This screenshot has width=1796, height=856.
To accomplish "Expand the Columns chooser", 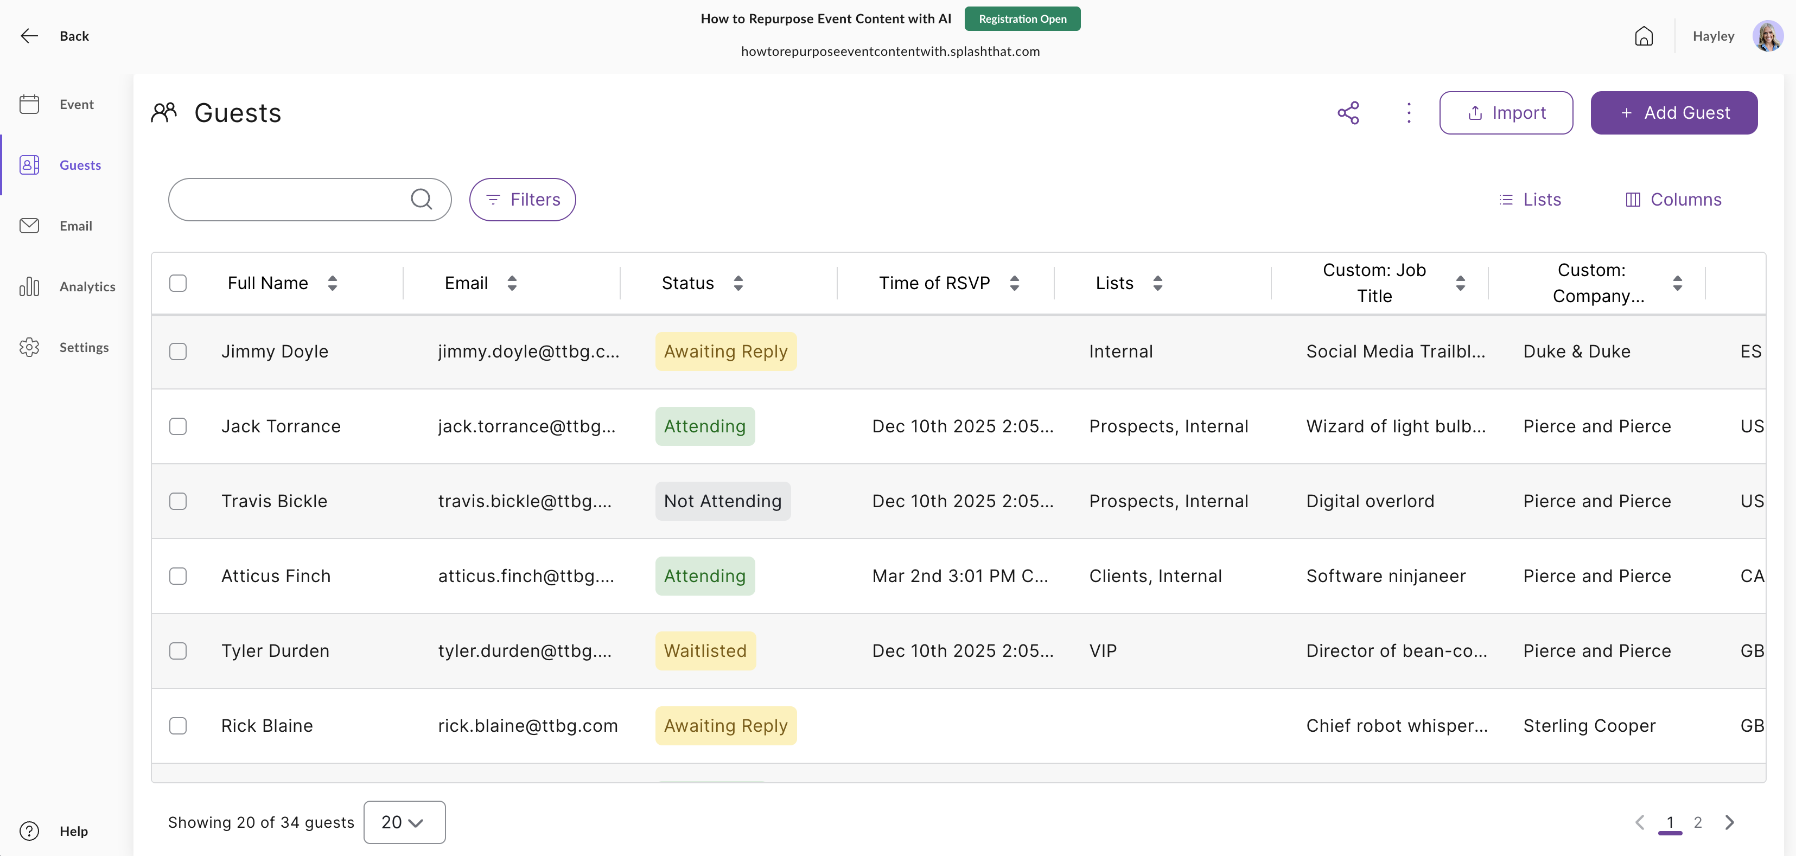I will [x=1673, y=200].
